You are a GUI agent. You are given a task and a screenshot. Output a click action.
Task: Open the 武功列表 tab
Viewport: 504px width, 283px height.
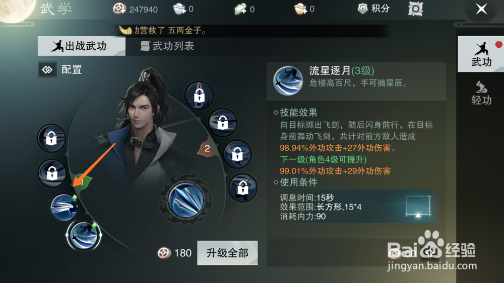click(x=167, y=46)
